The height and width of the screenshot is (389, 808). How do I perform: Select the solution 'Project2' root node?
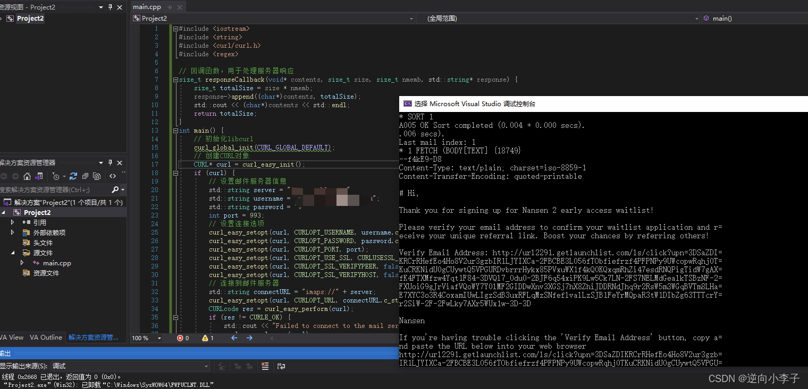(x=68, y=202)
